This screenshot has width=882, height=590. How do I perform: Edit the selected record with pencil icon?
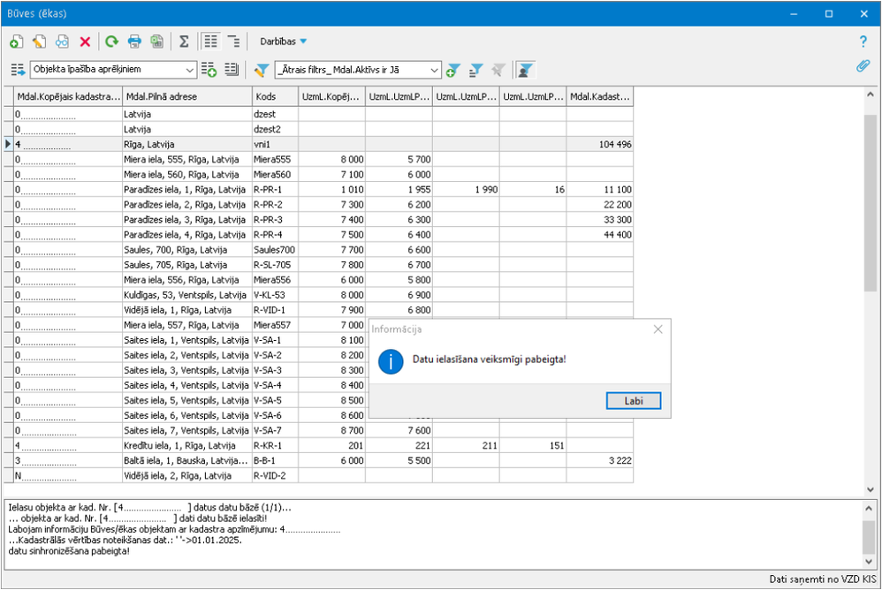(40, 42)
